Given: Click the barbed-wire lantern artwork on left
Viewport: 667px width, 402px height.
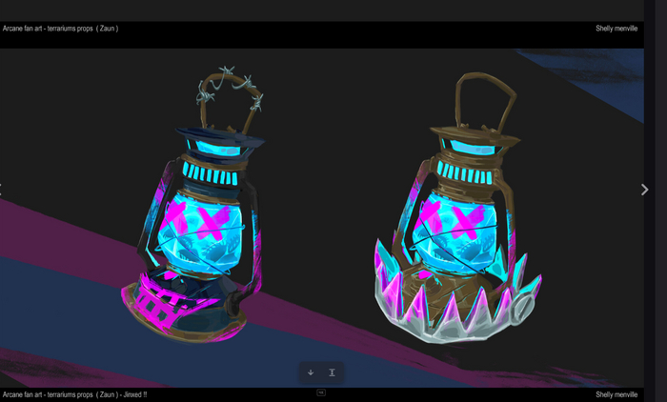Looking at the screenshot, I should tap(193, 204).
